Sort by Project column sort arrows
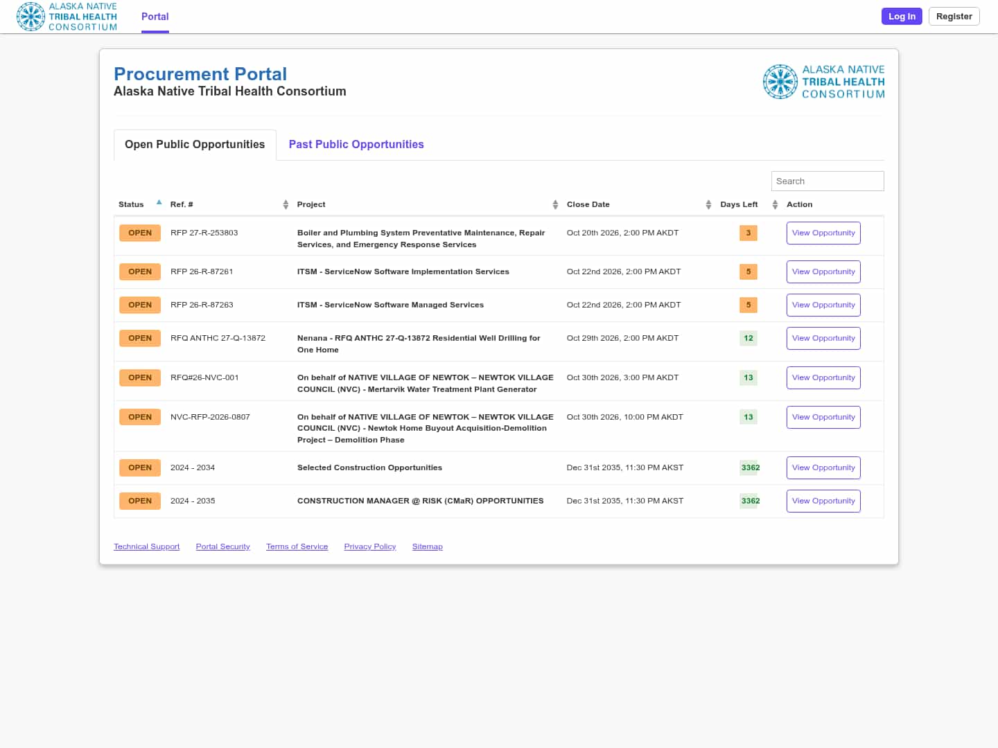 555,204
